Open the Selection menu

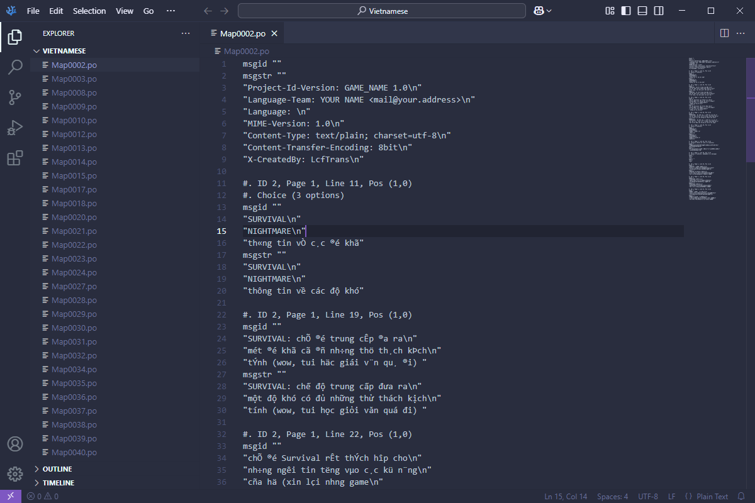point(89,11)
